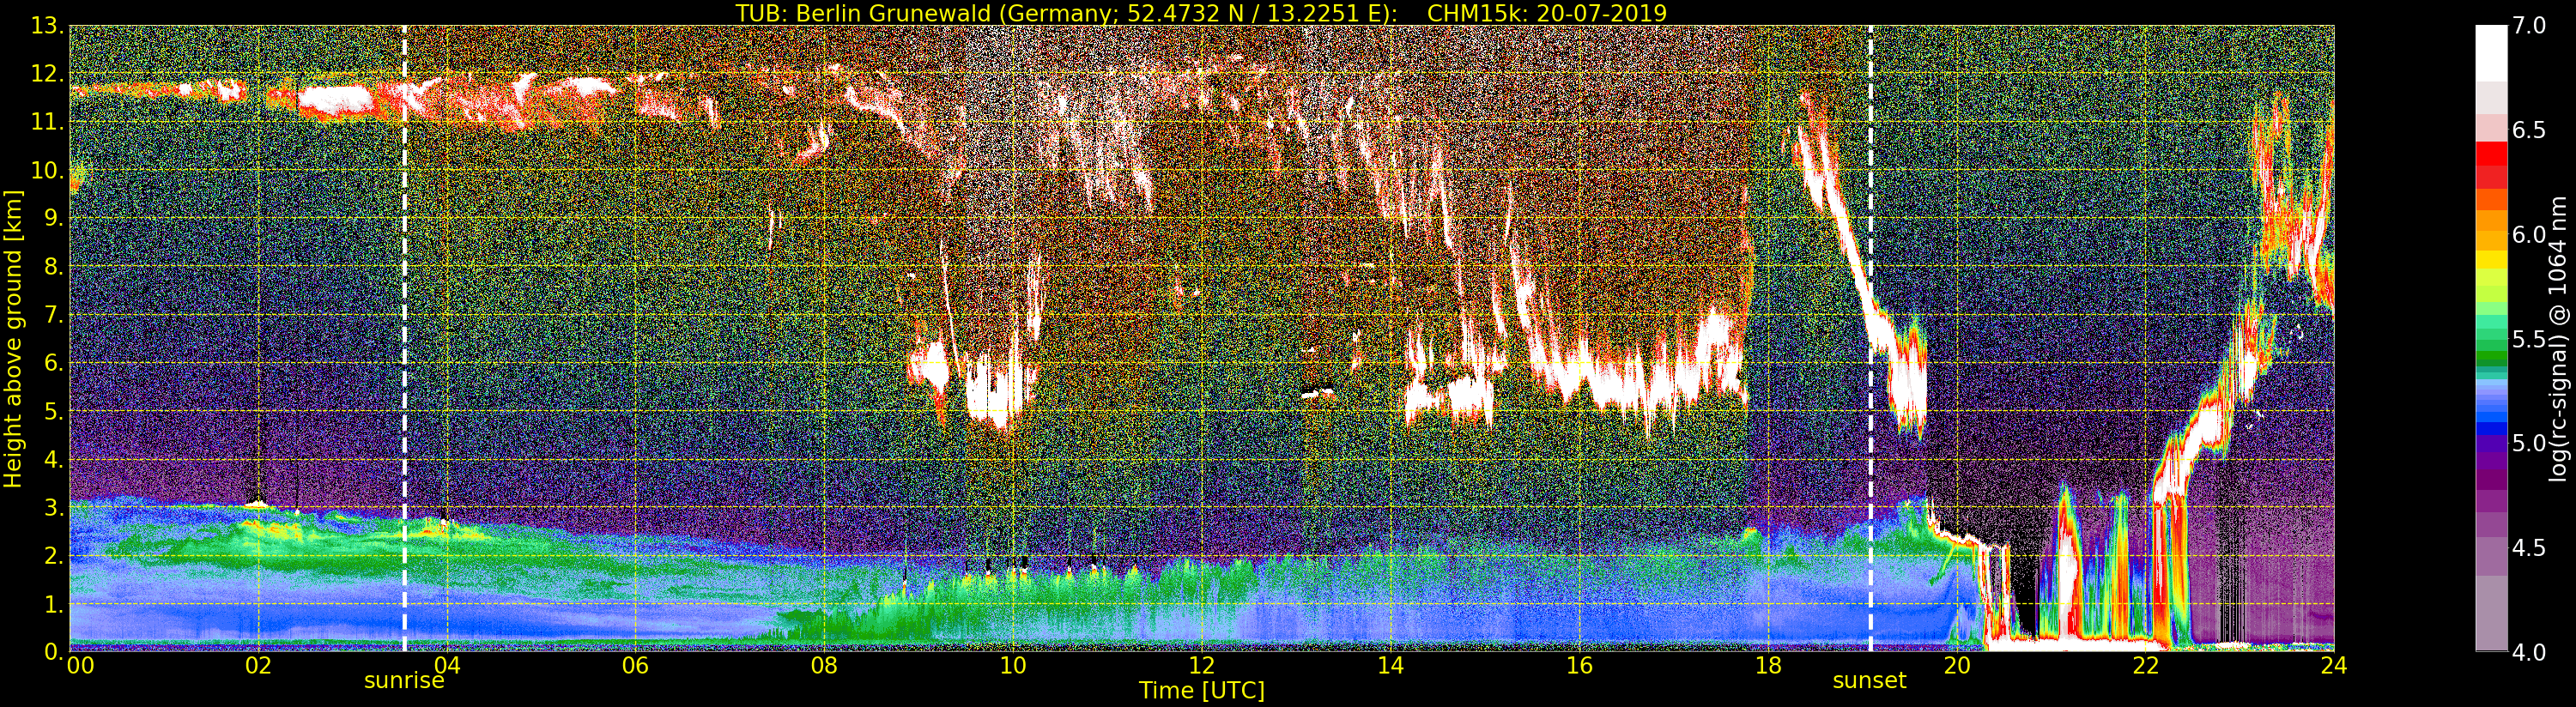Screen dimensions: 2576x707
Task: Click the height axis tick '1.'
Action: (x=52, y=604)
